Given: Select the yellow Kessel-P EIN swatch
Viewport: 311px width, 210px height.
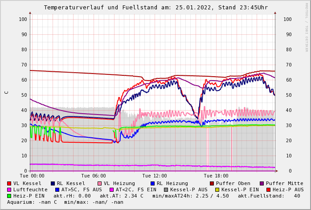Looking at the screenshot, I should [217, 189].
